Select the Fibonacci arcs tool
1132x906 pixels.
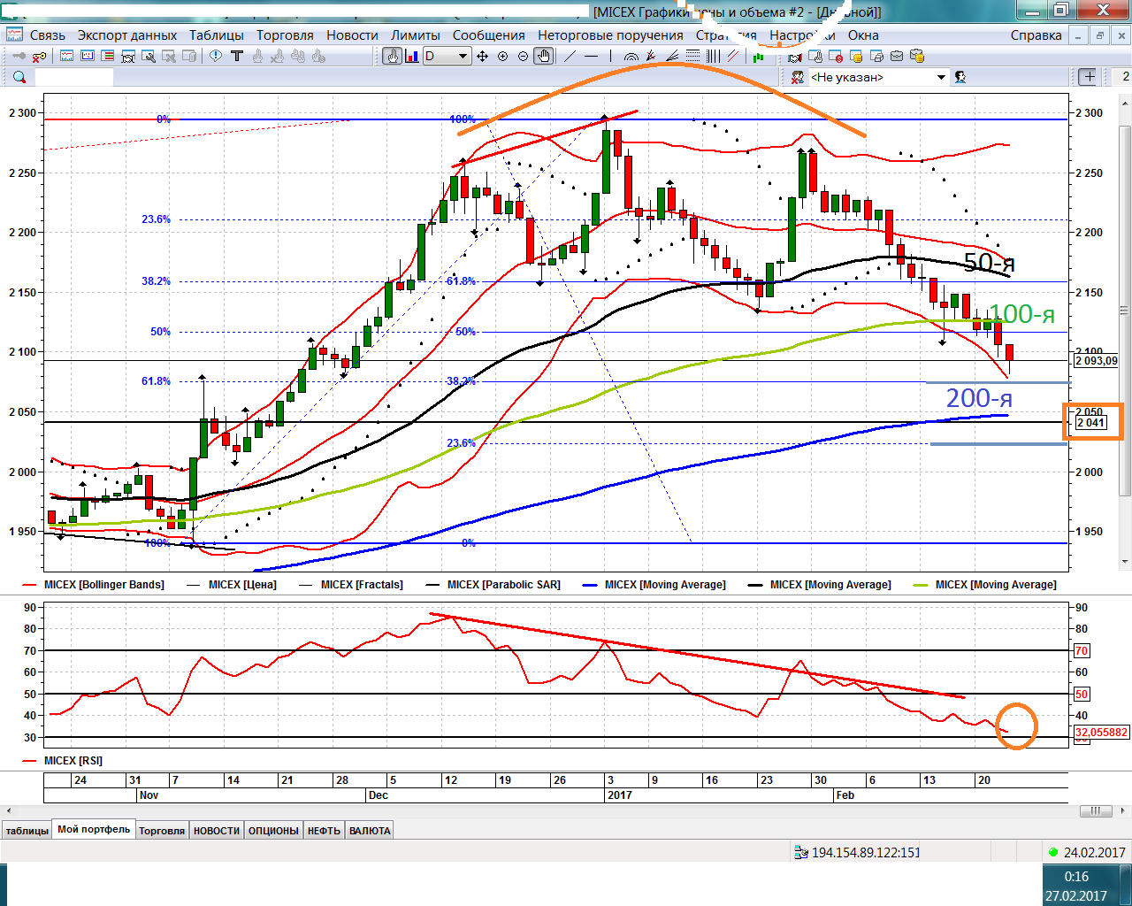click(631, 56)
